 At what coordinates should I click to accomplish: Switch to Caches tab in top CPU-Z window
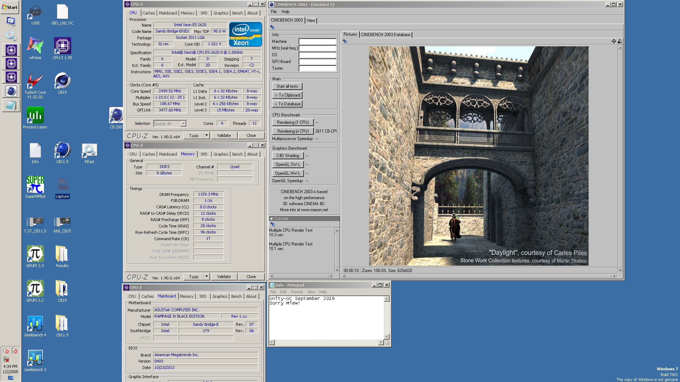pos(149,13)
